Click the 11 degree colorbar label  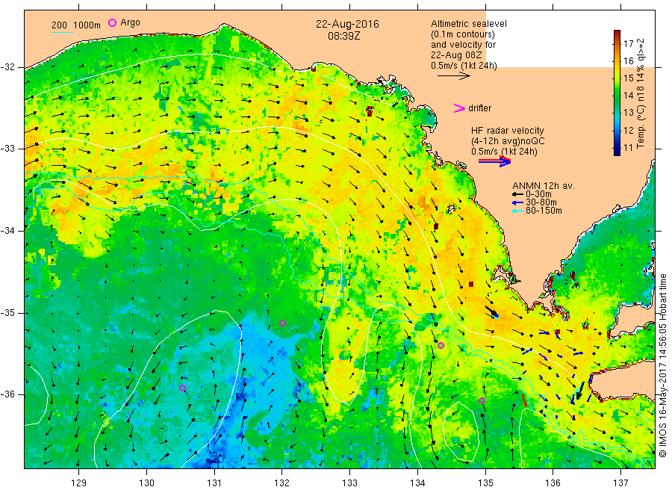pos(628,148)
